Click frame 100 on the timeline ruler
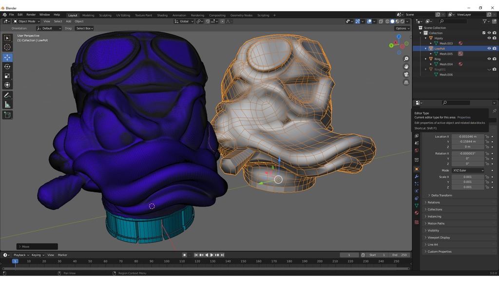499x281 pixels. click(x=167, y=261)
